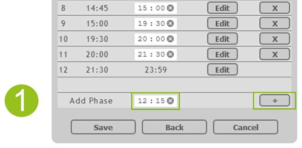This screenshot has width=302, height=148.
Task: Edit the last phase ending 23:59
Action: 222,69
